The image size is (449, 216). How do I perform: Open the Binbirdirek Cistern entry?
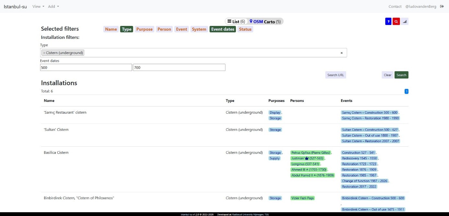point(79,198)
